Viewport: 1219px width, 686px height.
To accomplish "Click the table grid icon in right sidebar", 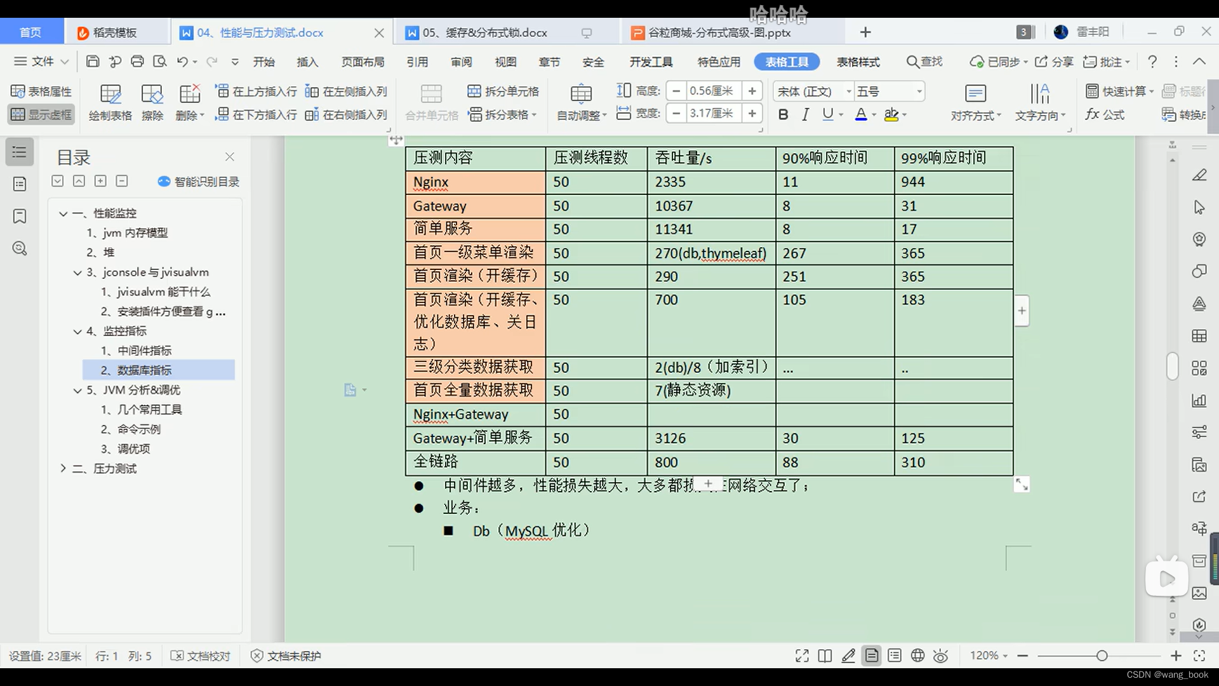I will tap(1199, 336).
